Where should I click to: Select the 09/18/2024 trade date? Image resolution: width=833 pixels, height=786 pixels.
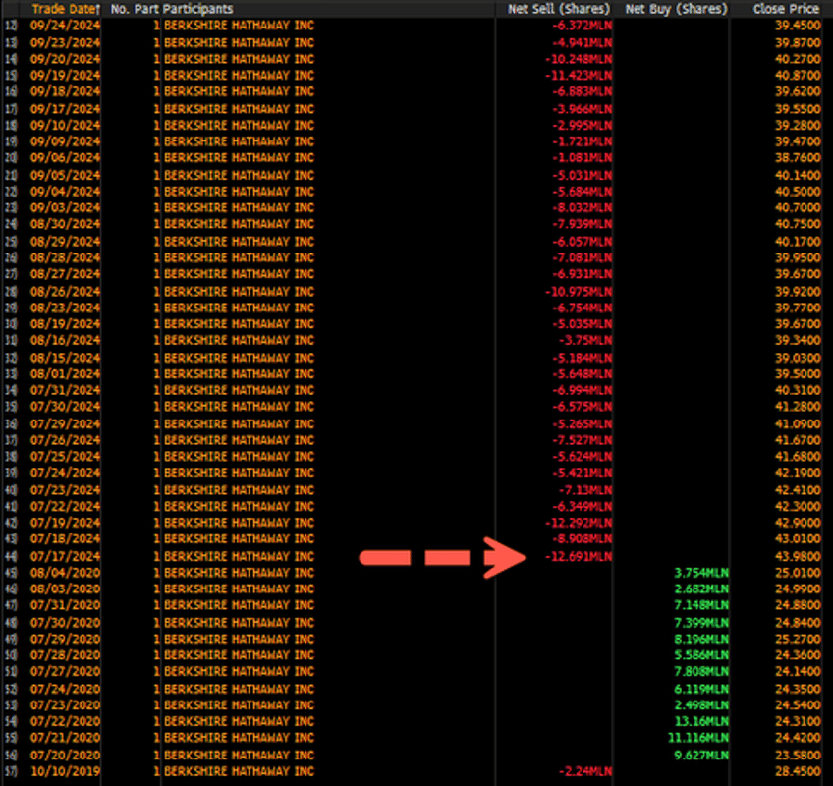[x=66, y=91]
